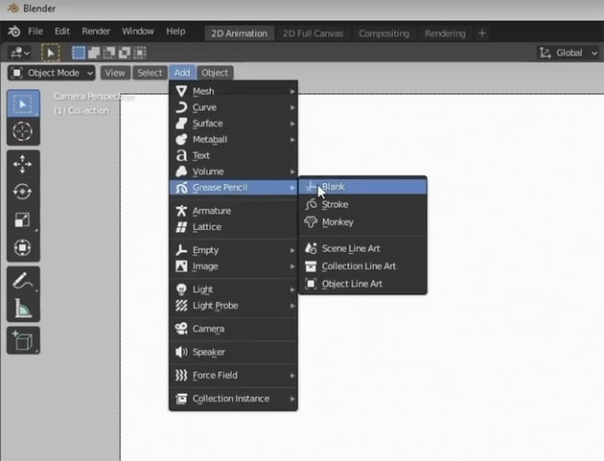The height and width of the screenshot is (461, 604).
Task: Open the editor type selector
Action: (x=19, y=53)
